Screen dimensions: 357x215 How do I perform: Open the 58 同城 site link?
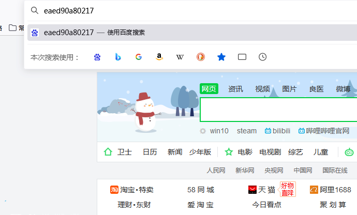click(201, 190)
